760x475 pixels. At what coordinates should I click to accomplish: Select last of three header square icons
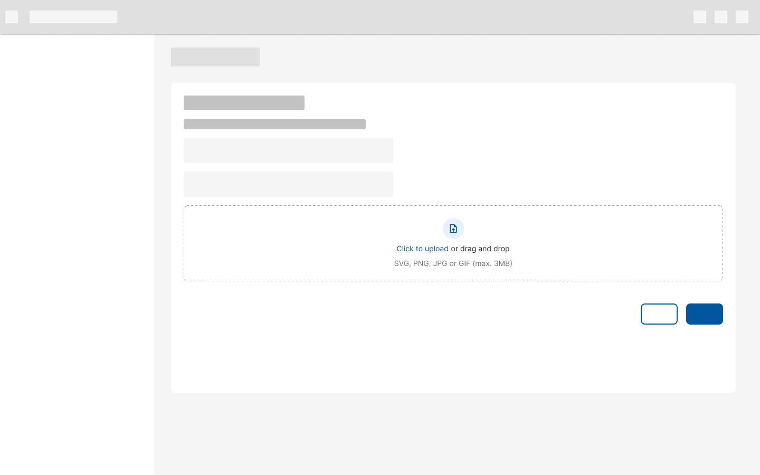point(742,17)
